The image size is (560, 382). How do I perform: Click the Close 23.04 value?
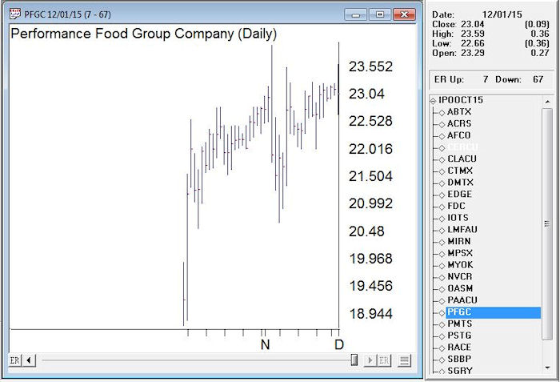coord(472,24)
